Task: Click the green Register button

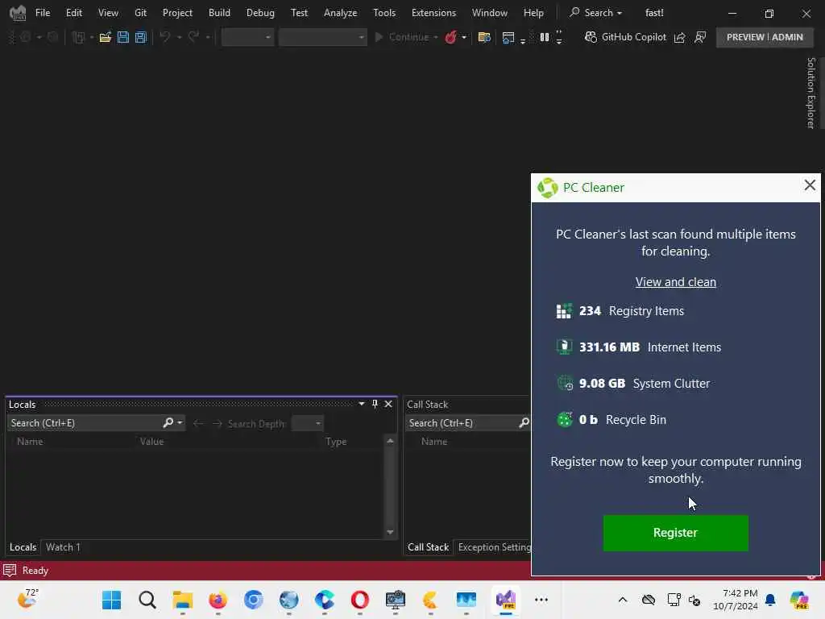Action: point(676,533)
